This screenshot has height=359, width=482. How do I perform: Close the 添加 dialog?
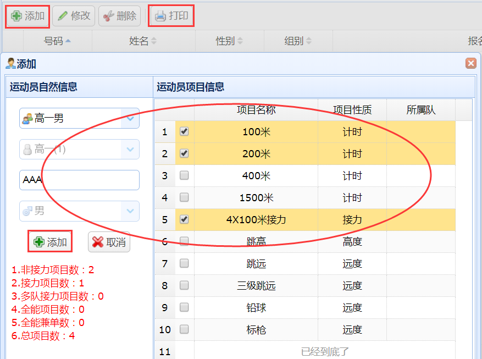point(470,63)
